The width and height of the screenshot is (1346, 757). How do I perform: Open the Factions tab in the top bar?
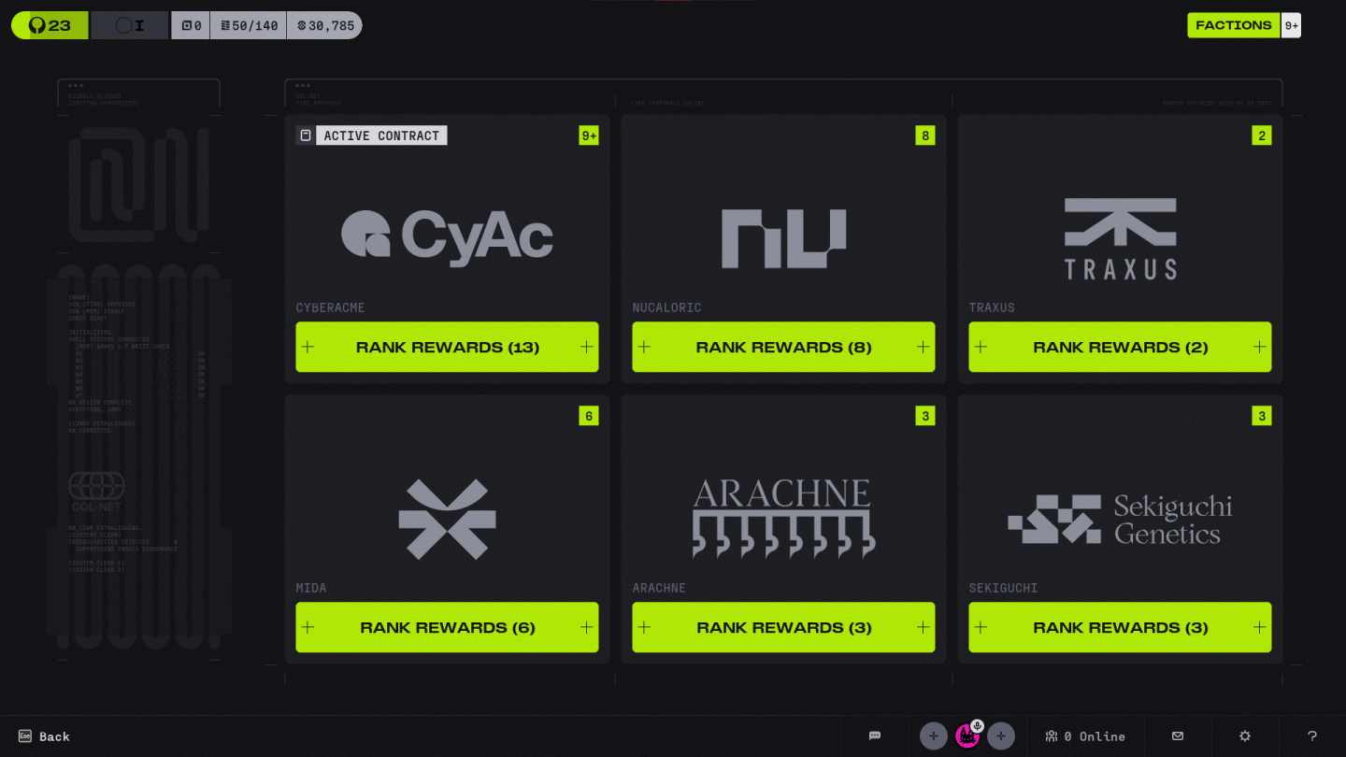pos(1234,25)
